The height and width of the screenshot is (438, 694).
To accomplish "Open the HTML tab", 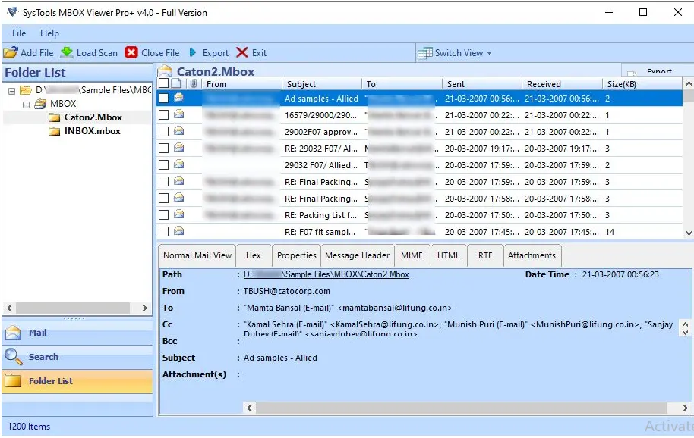I will point(448,255).
